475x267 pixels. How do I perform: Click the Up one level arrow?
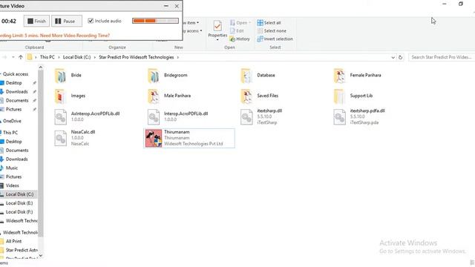click(21, 57)
